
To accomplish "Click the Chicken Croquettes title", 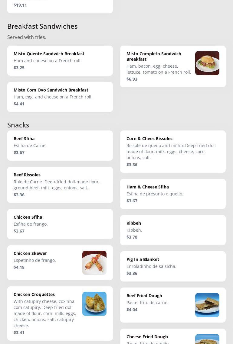I will click(x=34, y=294).
